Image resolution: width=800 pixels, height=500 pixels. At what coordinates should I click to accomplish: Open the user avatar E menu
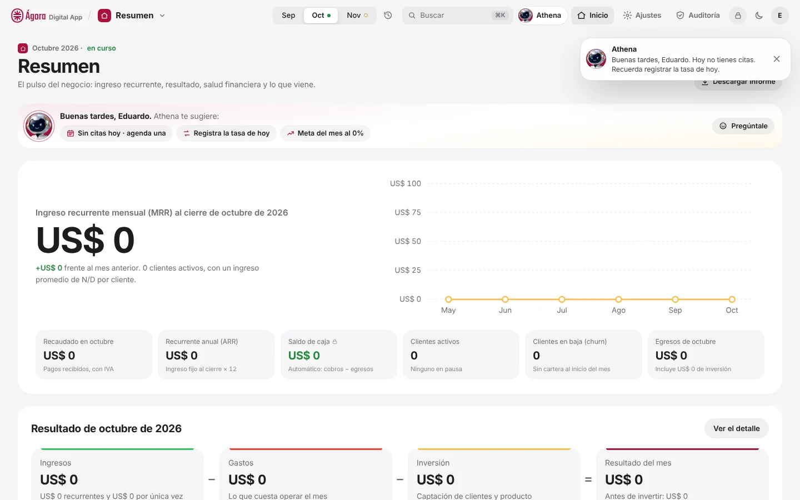pyautogui.click(x=780, y=16)
